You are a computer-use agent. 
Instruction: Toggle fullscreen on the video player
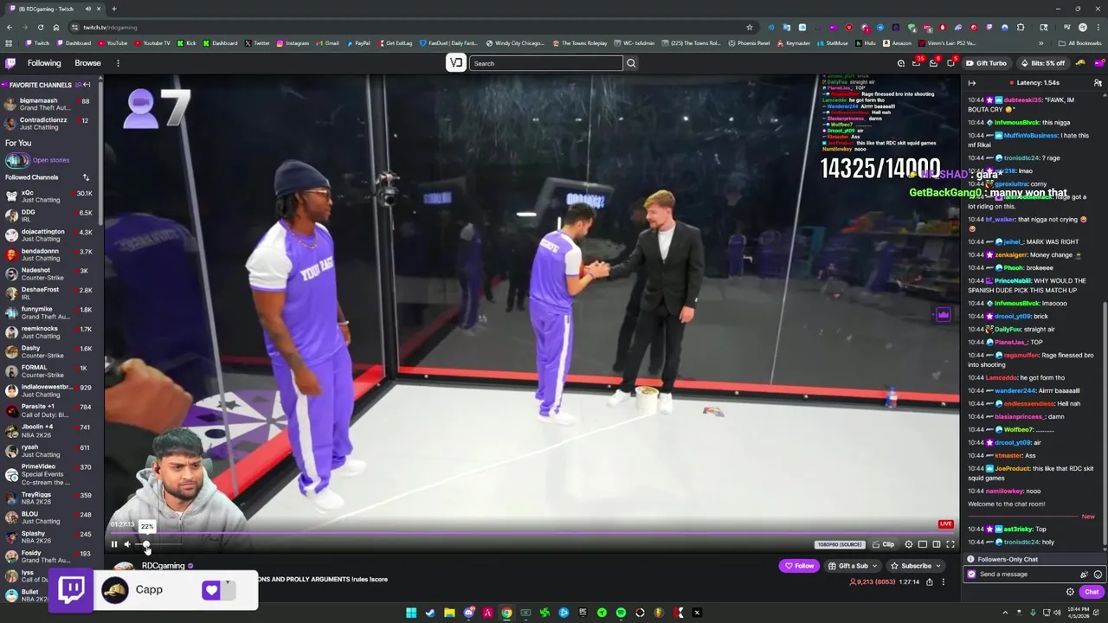coord(950,544)
